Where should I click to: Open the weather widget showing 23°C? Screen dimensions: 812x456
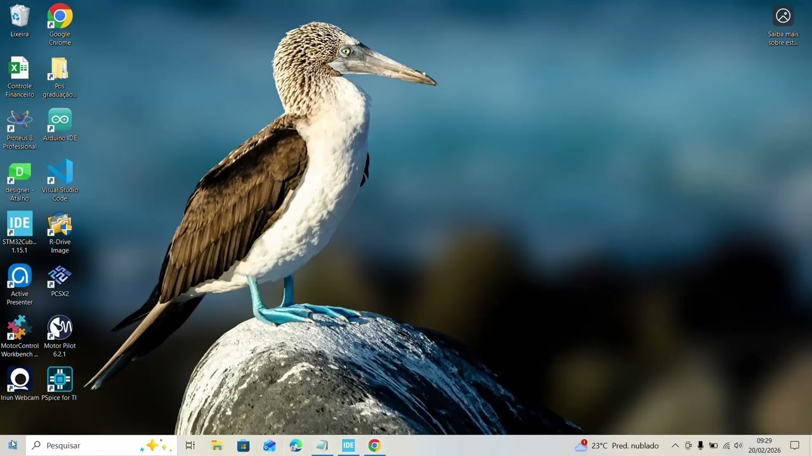(617, 445)
